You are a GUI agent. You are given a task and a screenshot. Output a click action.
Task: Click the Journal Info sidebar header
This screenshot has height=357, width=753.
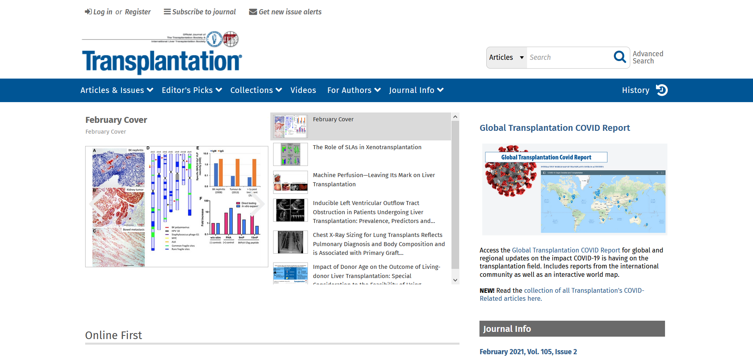click(572, 329)
